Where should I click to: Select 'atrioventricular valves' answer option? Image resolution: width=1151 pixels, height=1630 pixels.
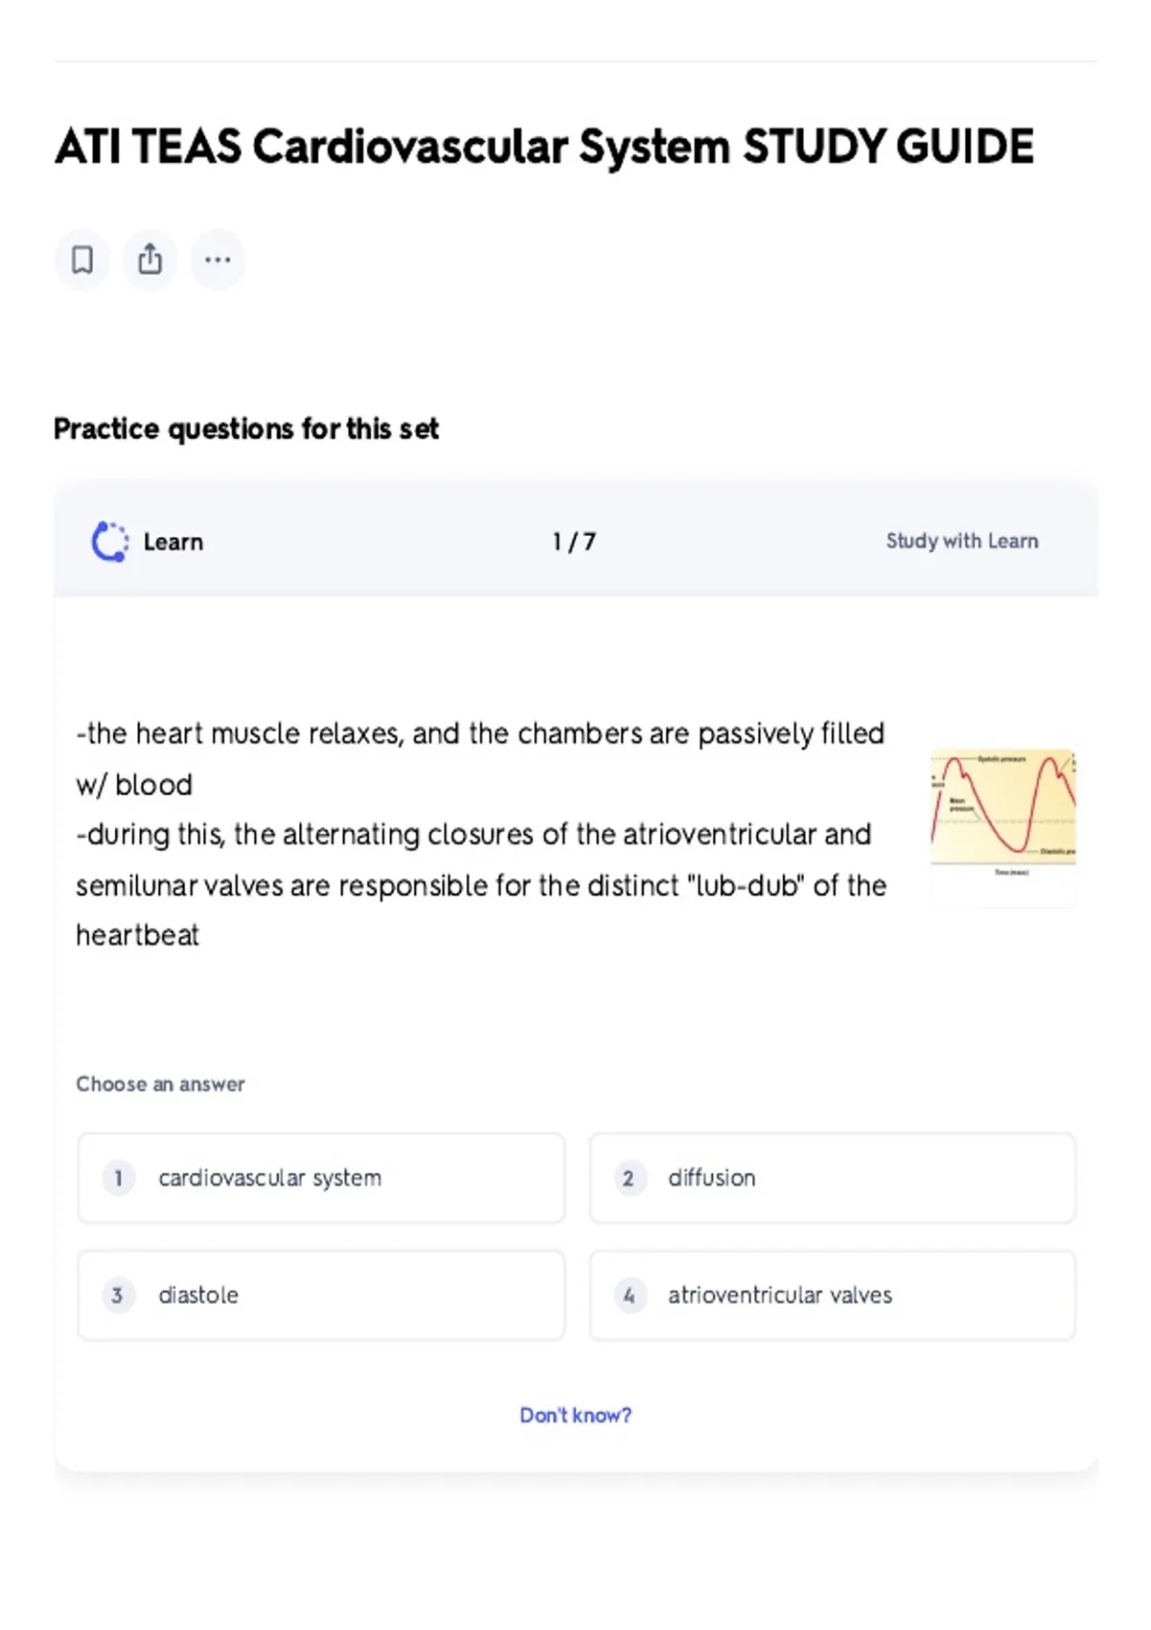[x=833, y=1295]
